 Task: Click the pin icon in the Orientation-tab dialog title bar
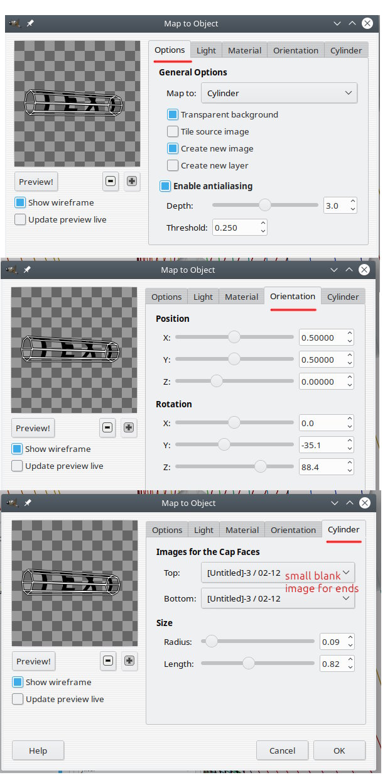coord(27,270)
